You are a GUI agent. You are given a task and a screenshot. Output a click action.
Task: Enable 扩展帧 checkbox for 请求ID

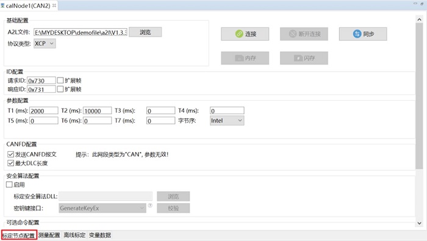tap(60, 81)
